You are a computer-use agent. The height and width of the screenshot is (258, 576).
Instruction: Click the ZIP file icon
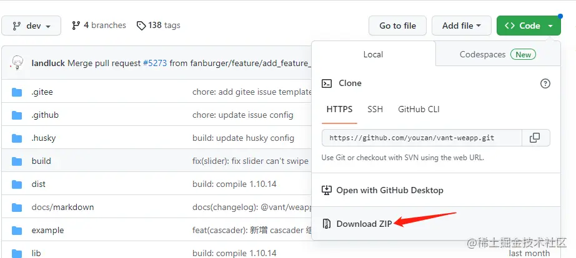[x=327, y=224]
